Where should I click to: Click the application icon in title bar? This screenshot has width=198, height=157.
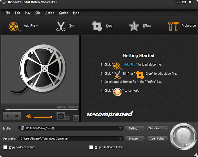(x=4, y=2)
